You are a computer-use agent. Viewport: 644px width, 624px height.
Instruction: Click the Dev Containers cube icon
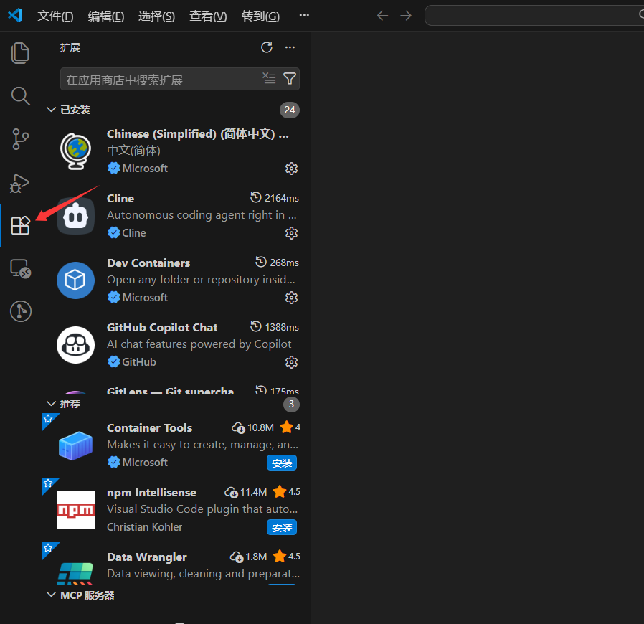coord(75,280)
